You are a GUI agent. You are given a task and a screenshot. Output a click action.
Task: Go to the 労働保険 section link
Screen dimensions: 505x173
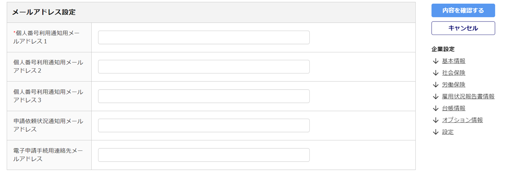(453, 85)
